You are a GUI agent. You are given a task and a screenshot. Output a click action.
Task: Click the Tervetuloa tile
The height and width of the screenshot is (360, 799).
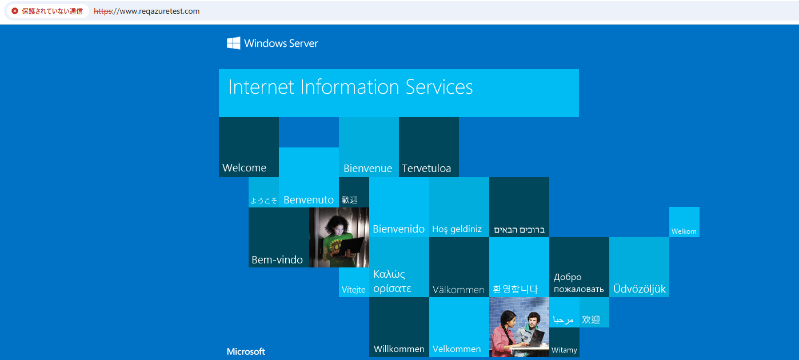429,147
